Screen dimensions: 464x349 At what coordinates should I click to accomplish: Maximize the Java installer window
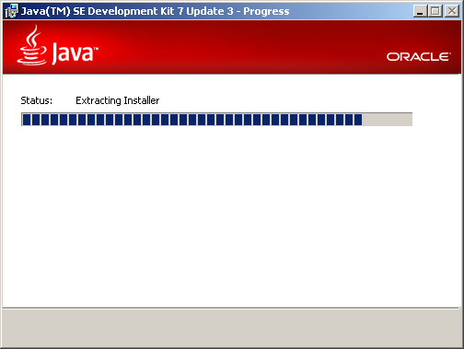tap(435, 11)
